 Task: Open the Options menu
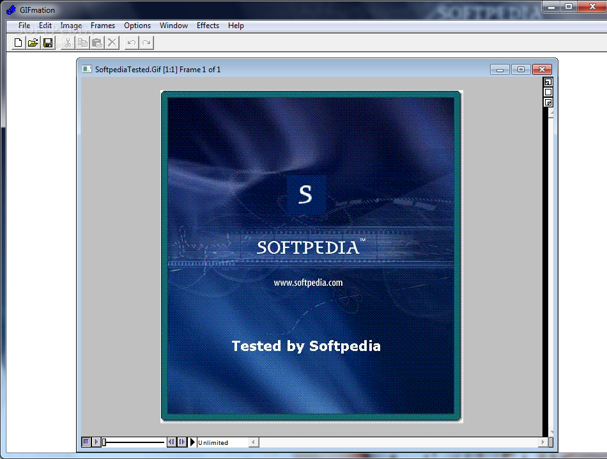click(137, 26)
